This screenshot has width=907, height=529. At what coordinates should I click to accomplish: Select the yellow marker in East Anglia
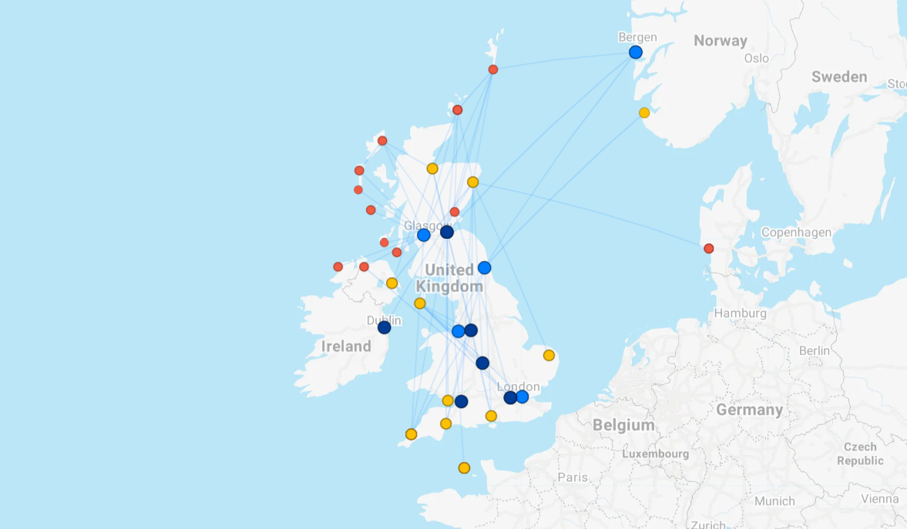(x=549, y=355)
